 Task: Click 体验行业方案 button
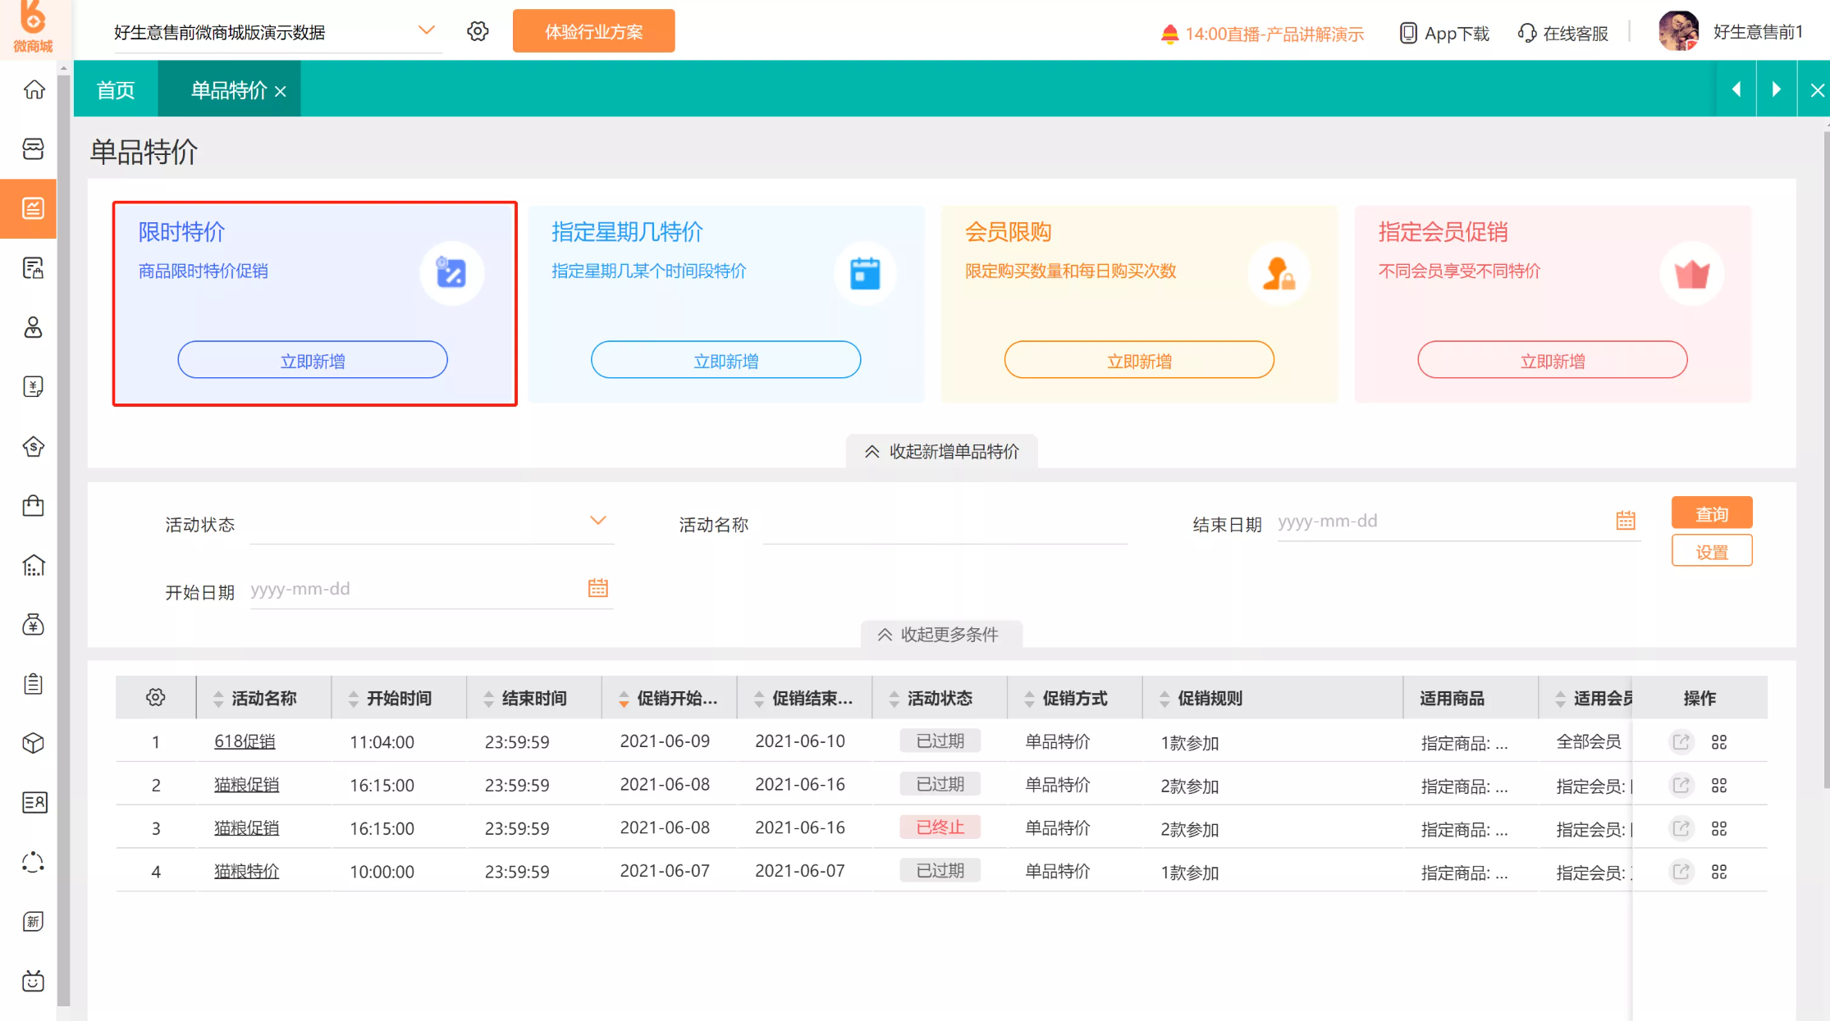coord(593,31)
